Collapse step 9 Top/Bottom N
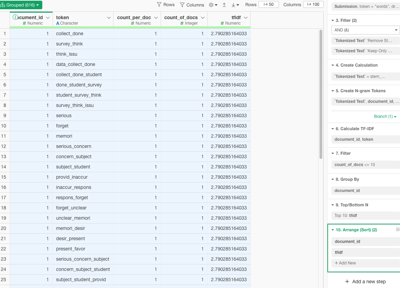400x288 pixels. (x=333, y=205)
